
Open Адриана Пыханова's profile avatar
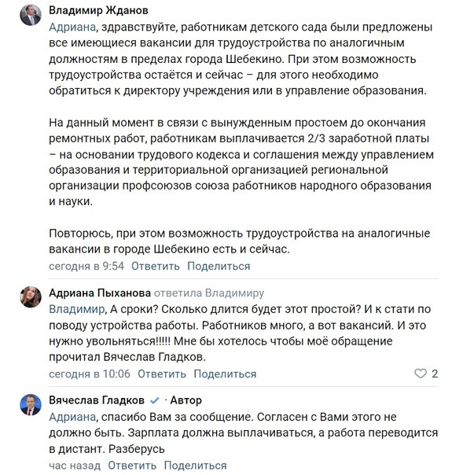coord(31,297)
